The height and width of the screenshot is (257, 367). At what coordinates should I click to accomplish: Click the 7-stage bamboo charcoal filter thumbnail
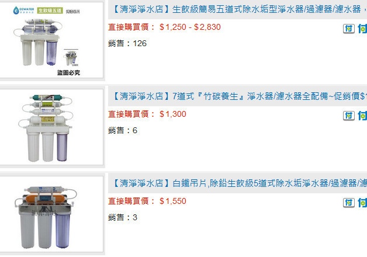[x=51, y=127]
